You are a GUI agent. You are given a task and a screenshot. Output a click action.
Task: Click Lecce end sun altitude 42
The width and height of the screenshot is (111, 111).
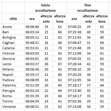[x=88, y=64]
